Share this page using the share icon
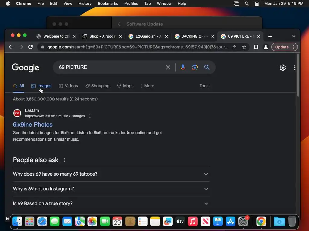The height and width of the screenshot is (231, 309). [234, 47]
